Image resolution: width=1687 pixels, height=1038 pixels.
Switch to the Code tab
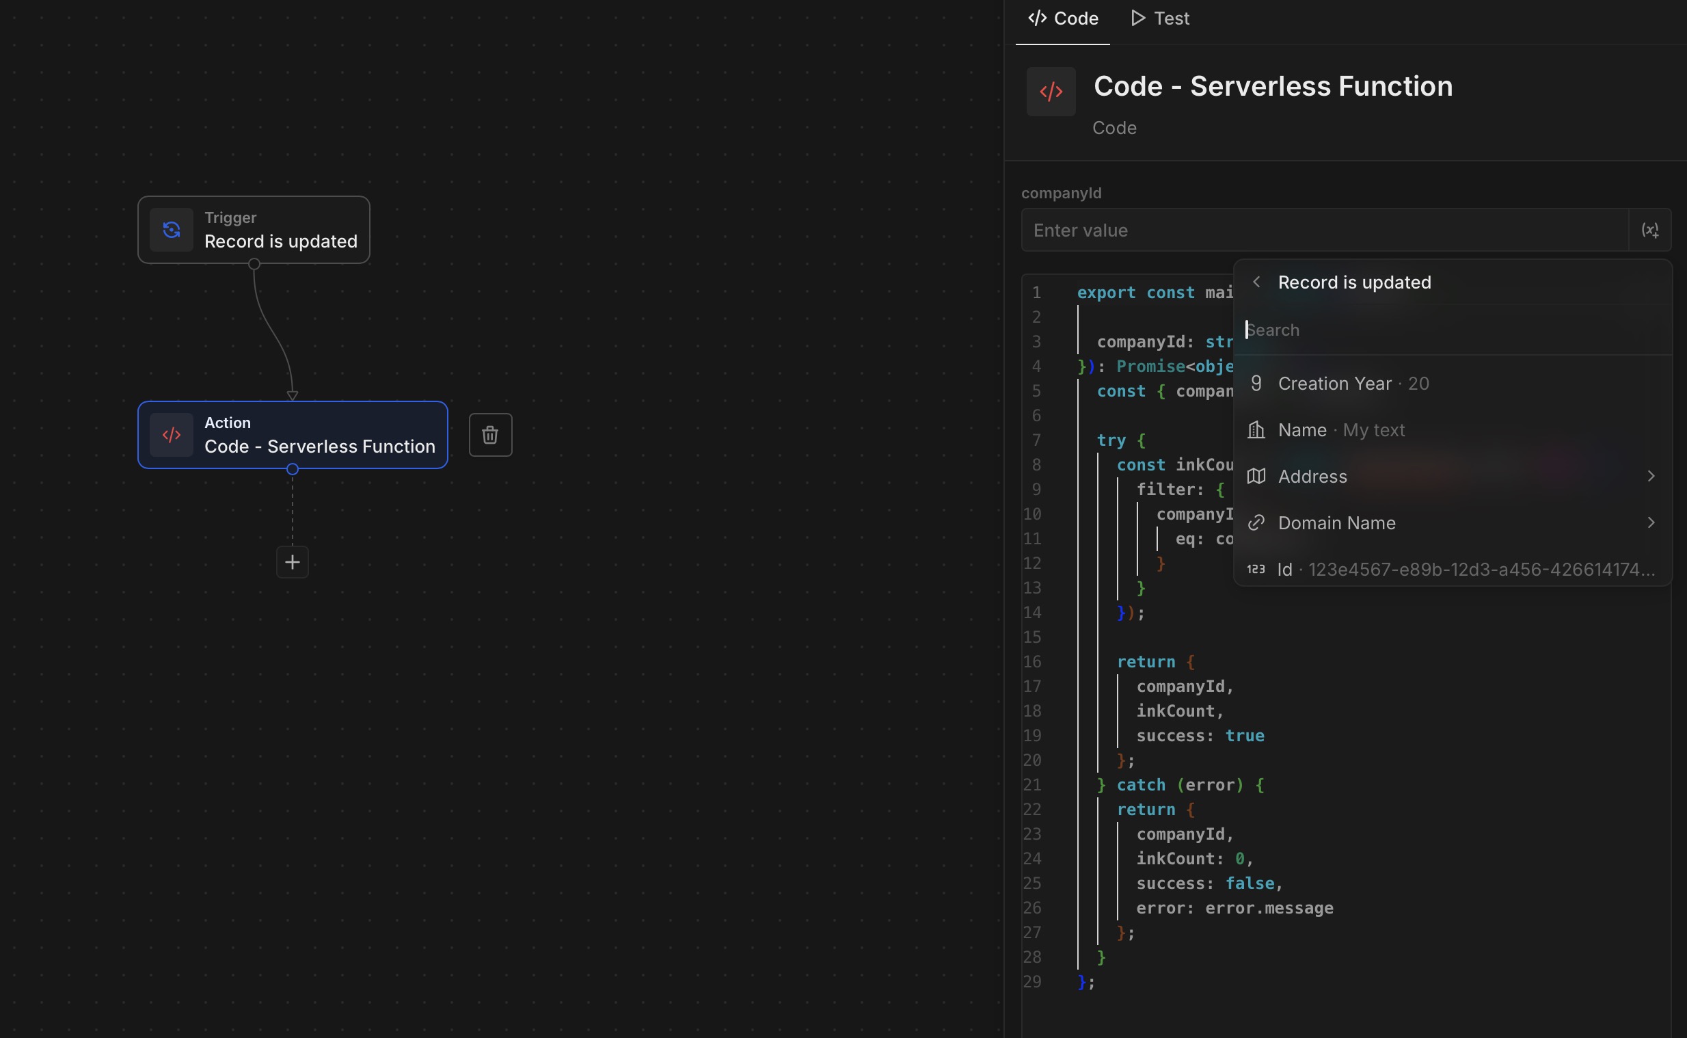(1063, 18)
